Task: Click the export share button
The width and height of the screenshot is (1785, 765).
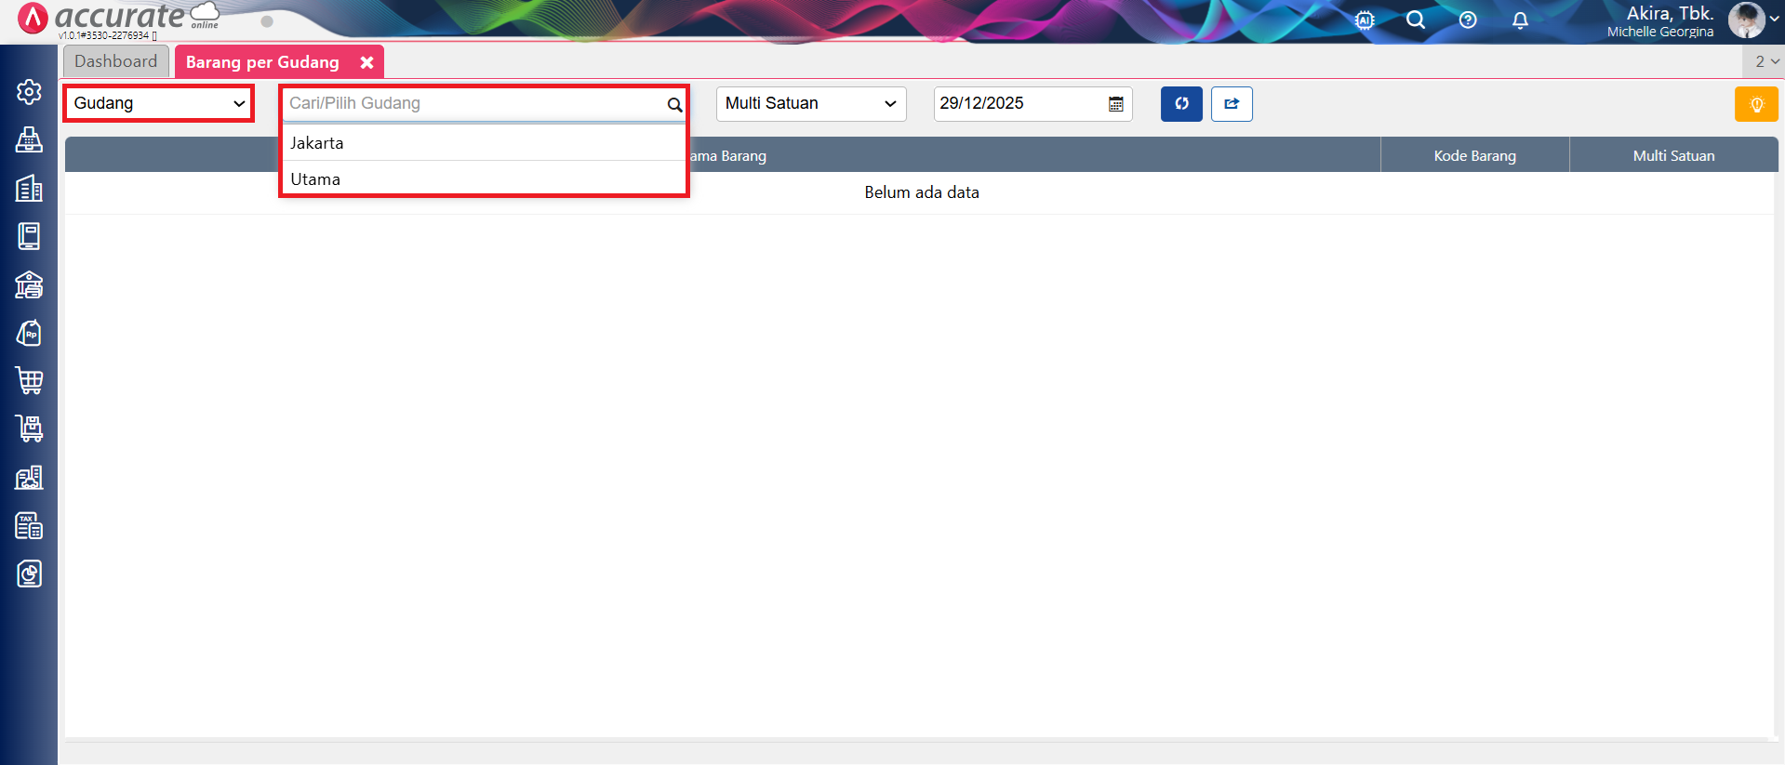Action: click(x=1232, y=104)
